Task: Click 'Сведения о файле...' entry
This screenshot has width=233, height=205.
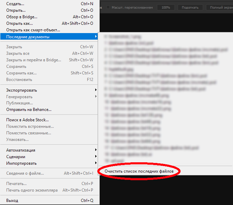Action: tap(49, 173)
